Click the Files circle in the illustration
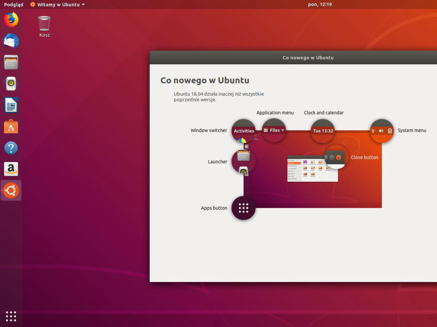 (x=274, y=130)
